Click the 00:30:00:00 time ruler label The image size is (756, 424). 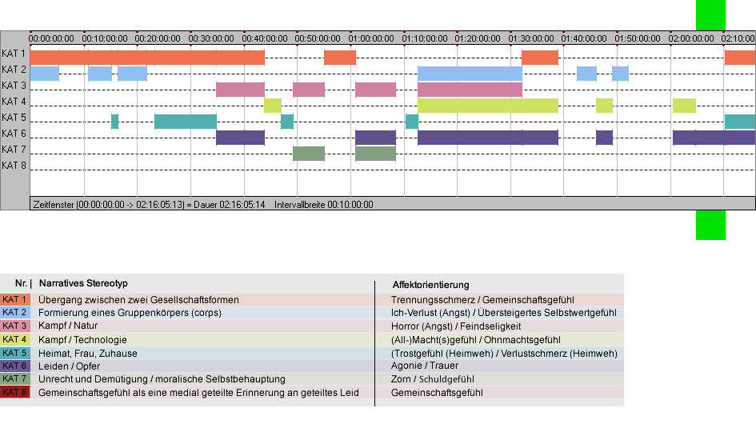211,38
